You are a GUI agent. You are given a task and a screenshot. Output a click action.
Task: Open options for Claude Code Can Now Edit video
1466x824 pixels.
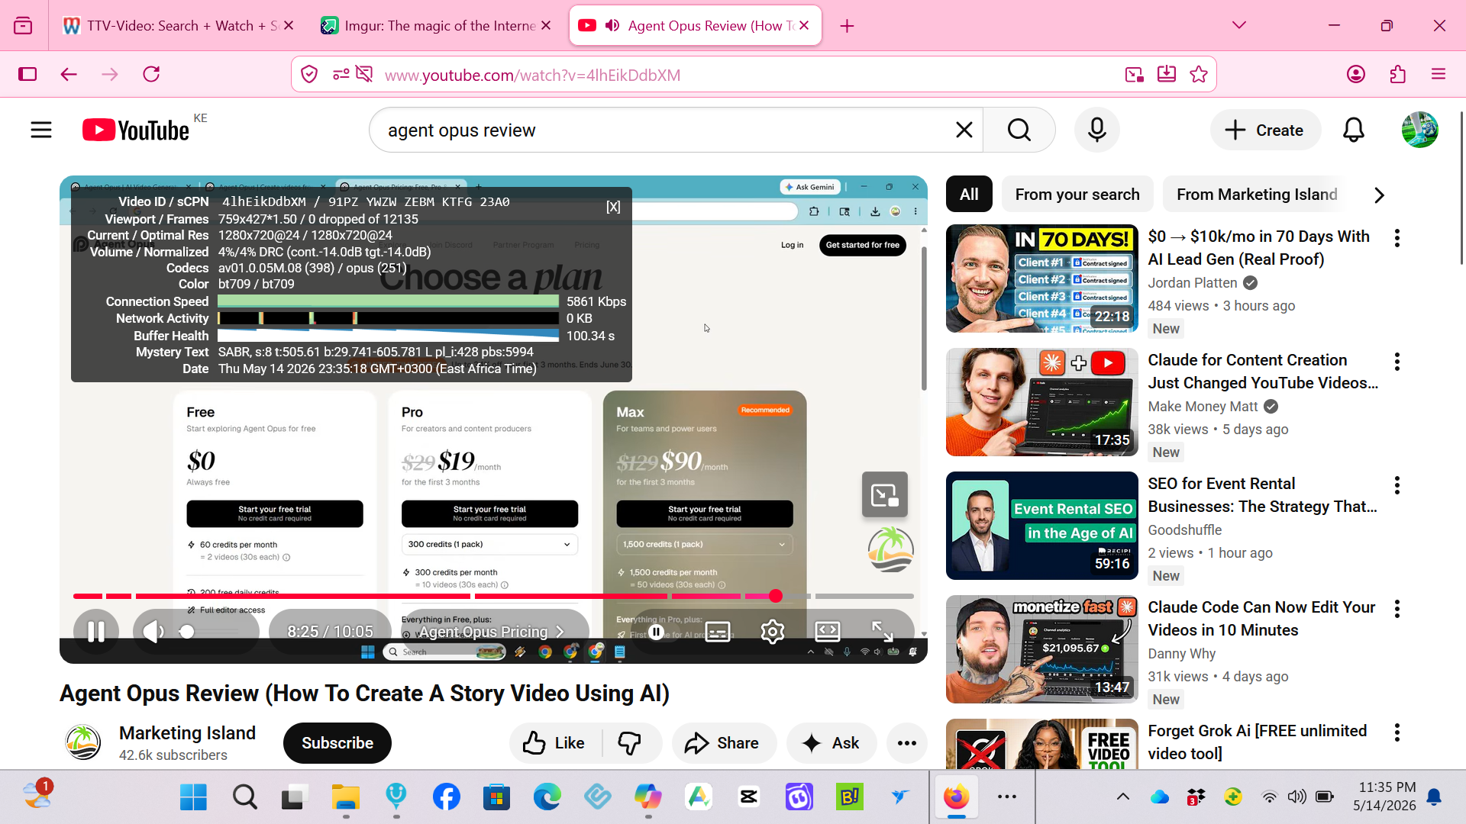pyautogui.click(x=1397, y=609)
